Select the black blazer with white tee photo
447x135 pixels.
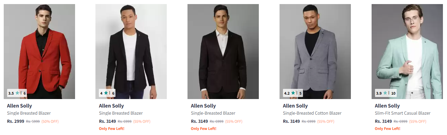click(x=131, y=52)
